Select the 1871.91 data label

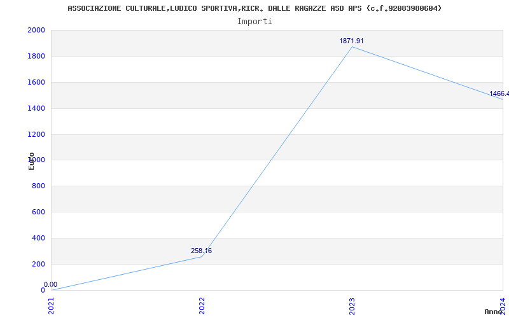coord(351,41)
